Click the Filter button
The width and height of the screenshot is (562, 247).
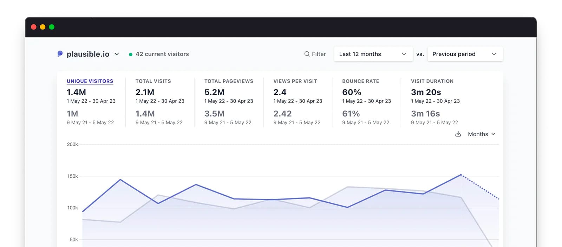315,54
